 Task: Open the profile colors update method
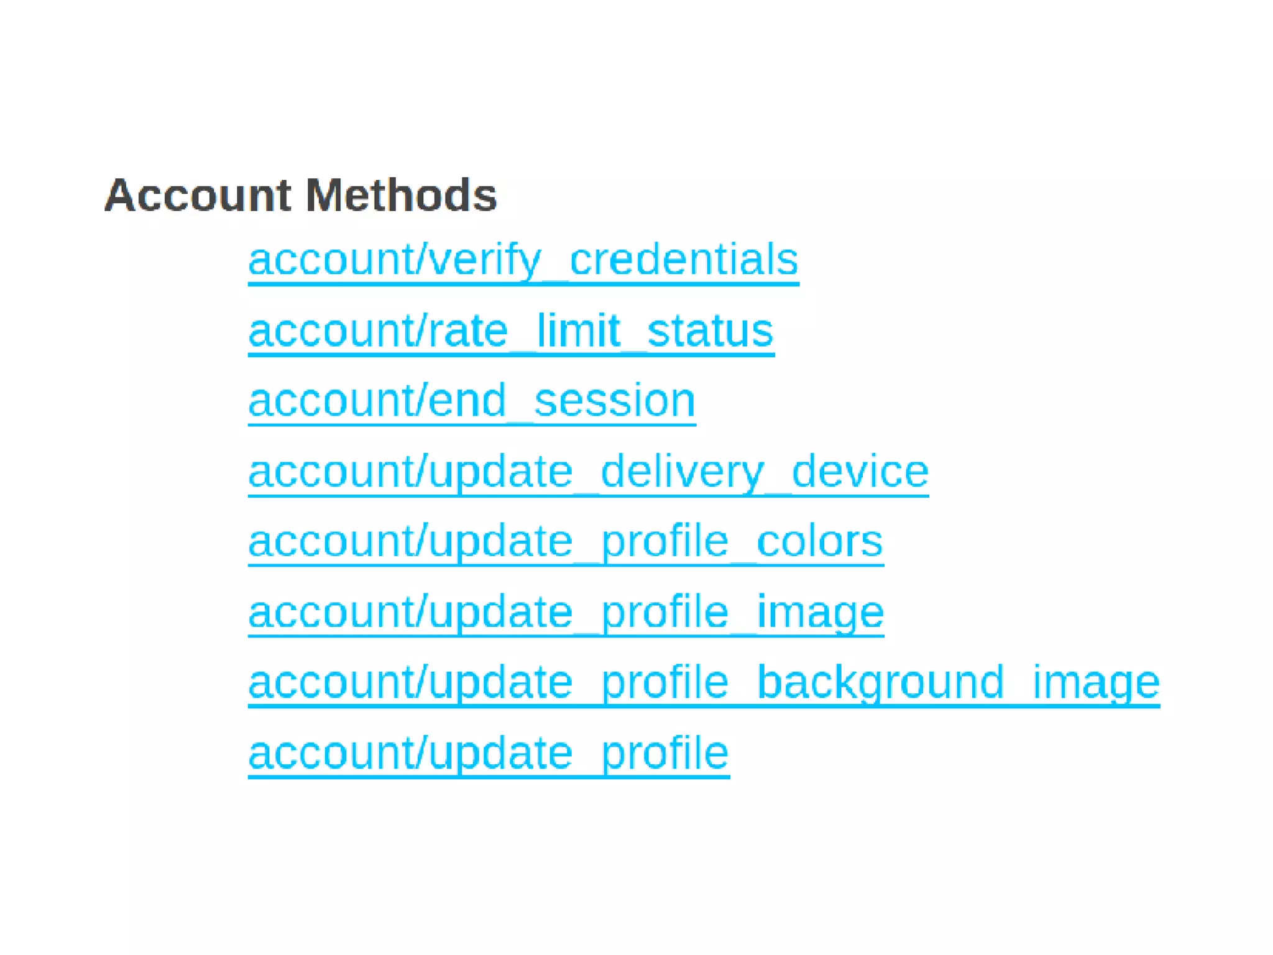pos(566,542)
